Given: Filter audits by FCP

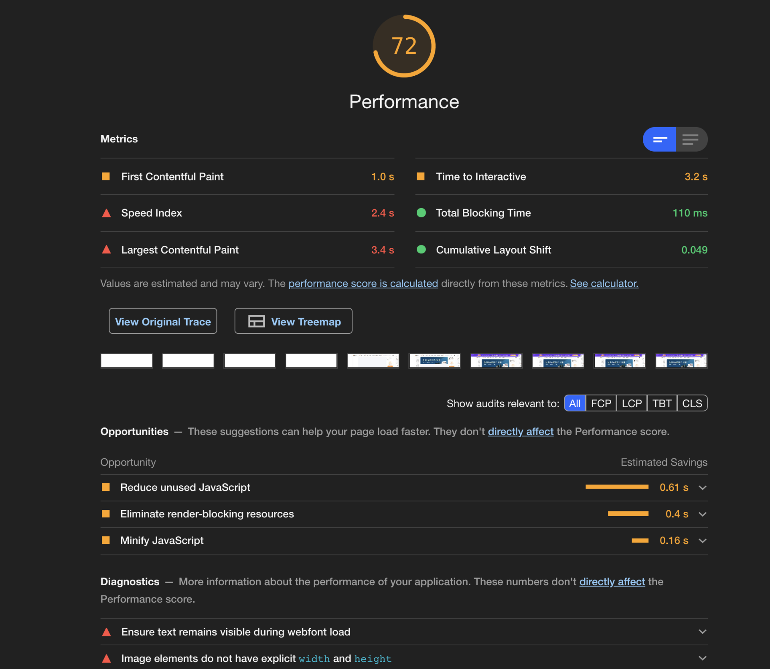Looking at the screenshot, I should (x=601, y=403).
